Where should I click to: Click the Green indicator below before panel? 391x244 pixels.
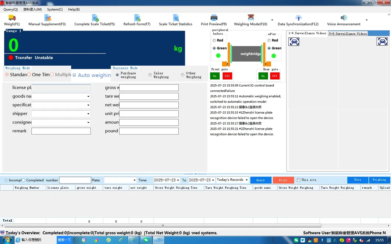pyautogui.click(x=219, y=55)
